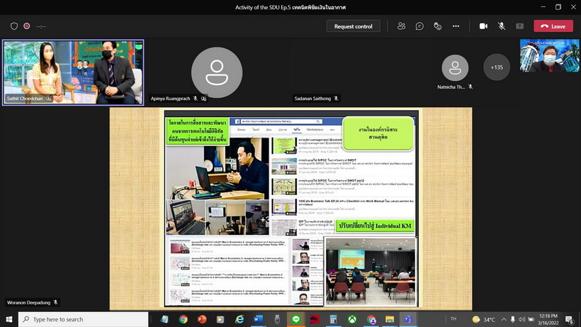Show the +135 more participants
The image size is (581, 327).
click(x=497, y=68)
